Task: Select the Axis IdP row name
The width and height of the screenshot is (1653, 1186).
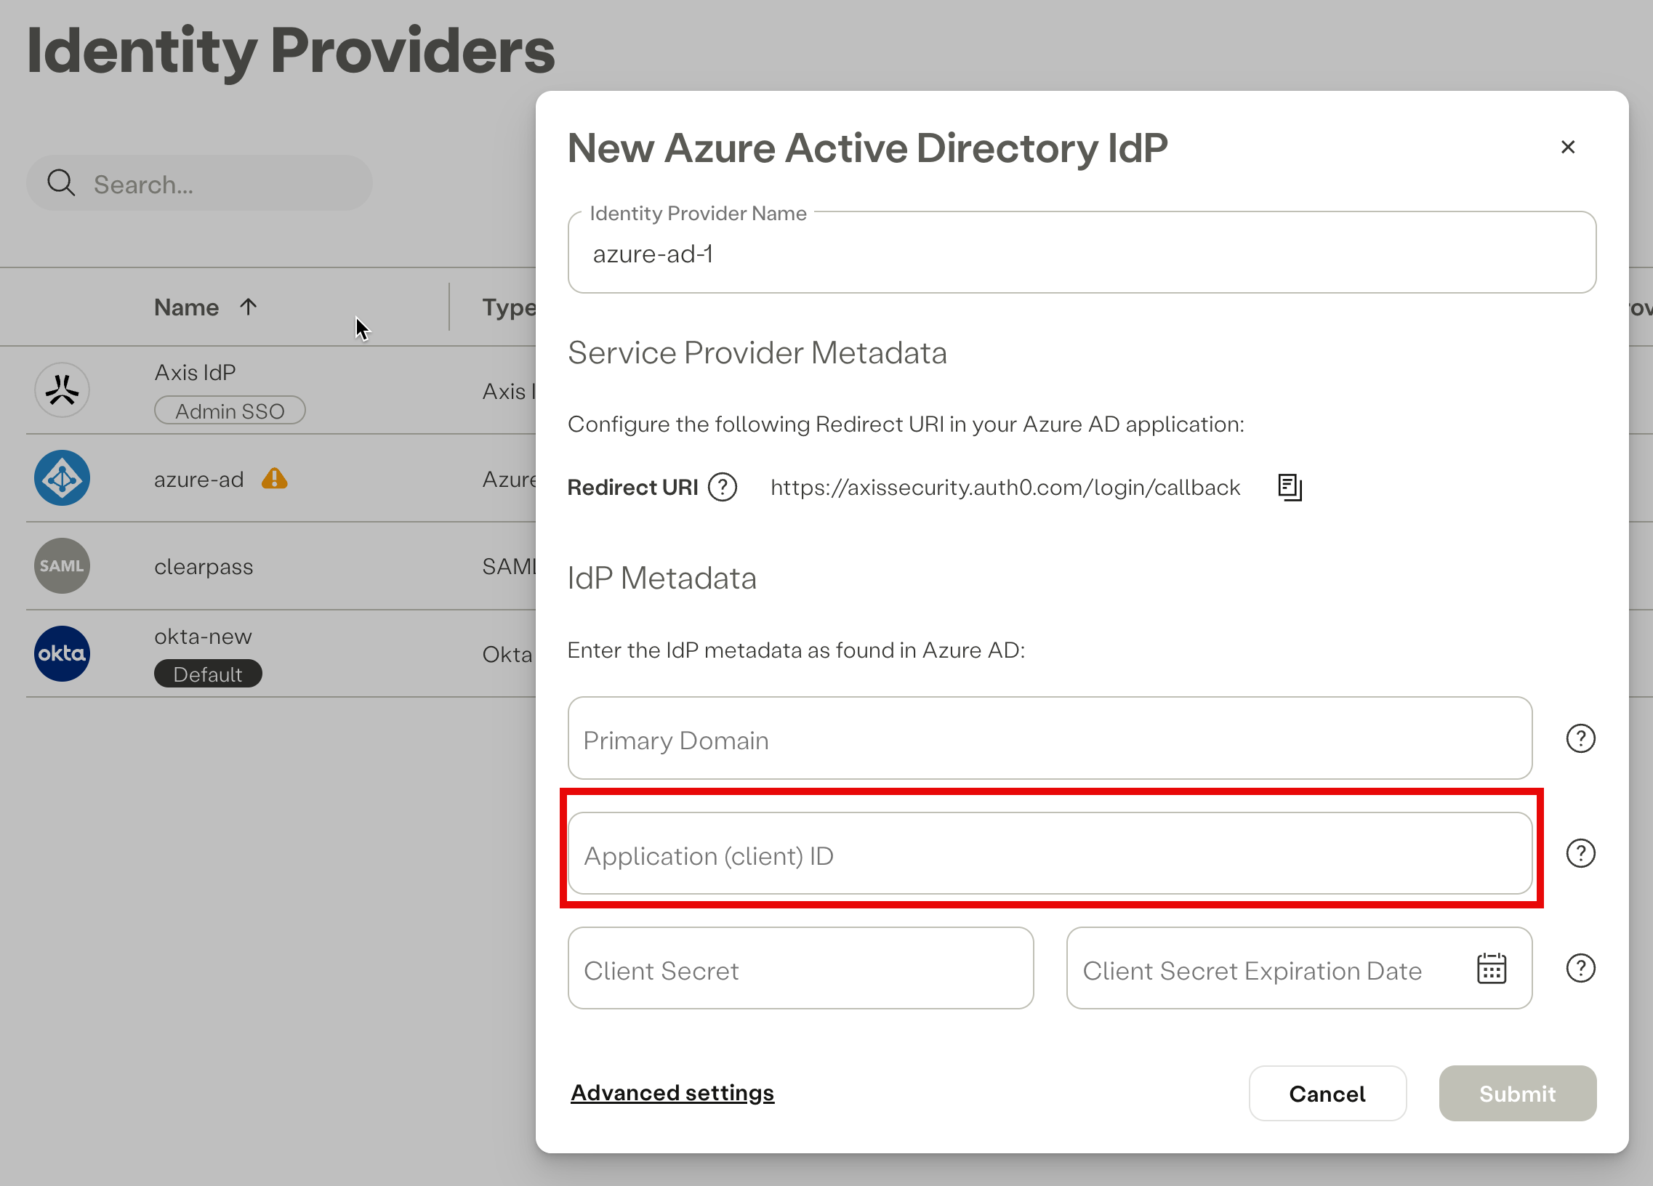Action: (196, 372)
